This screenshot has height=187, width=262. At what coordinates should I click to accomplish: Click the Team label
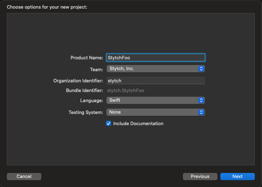(96, 68)
